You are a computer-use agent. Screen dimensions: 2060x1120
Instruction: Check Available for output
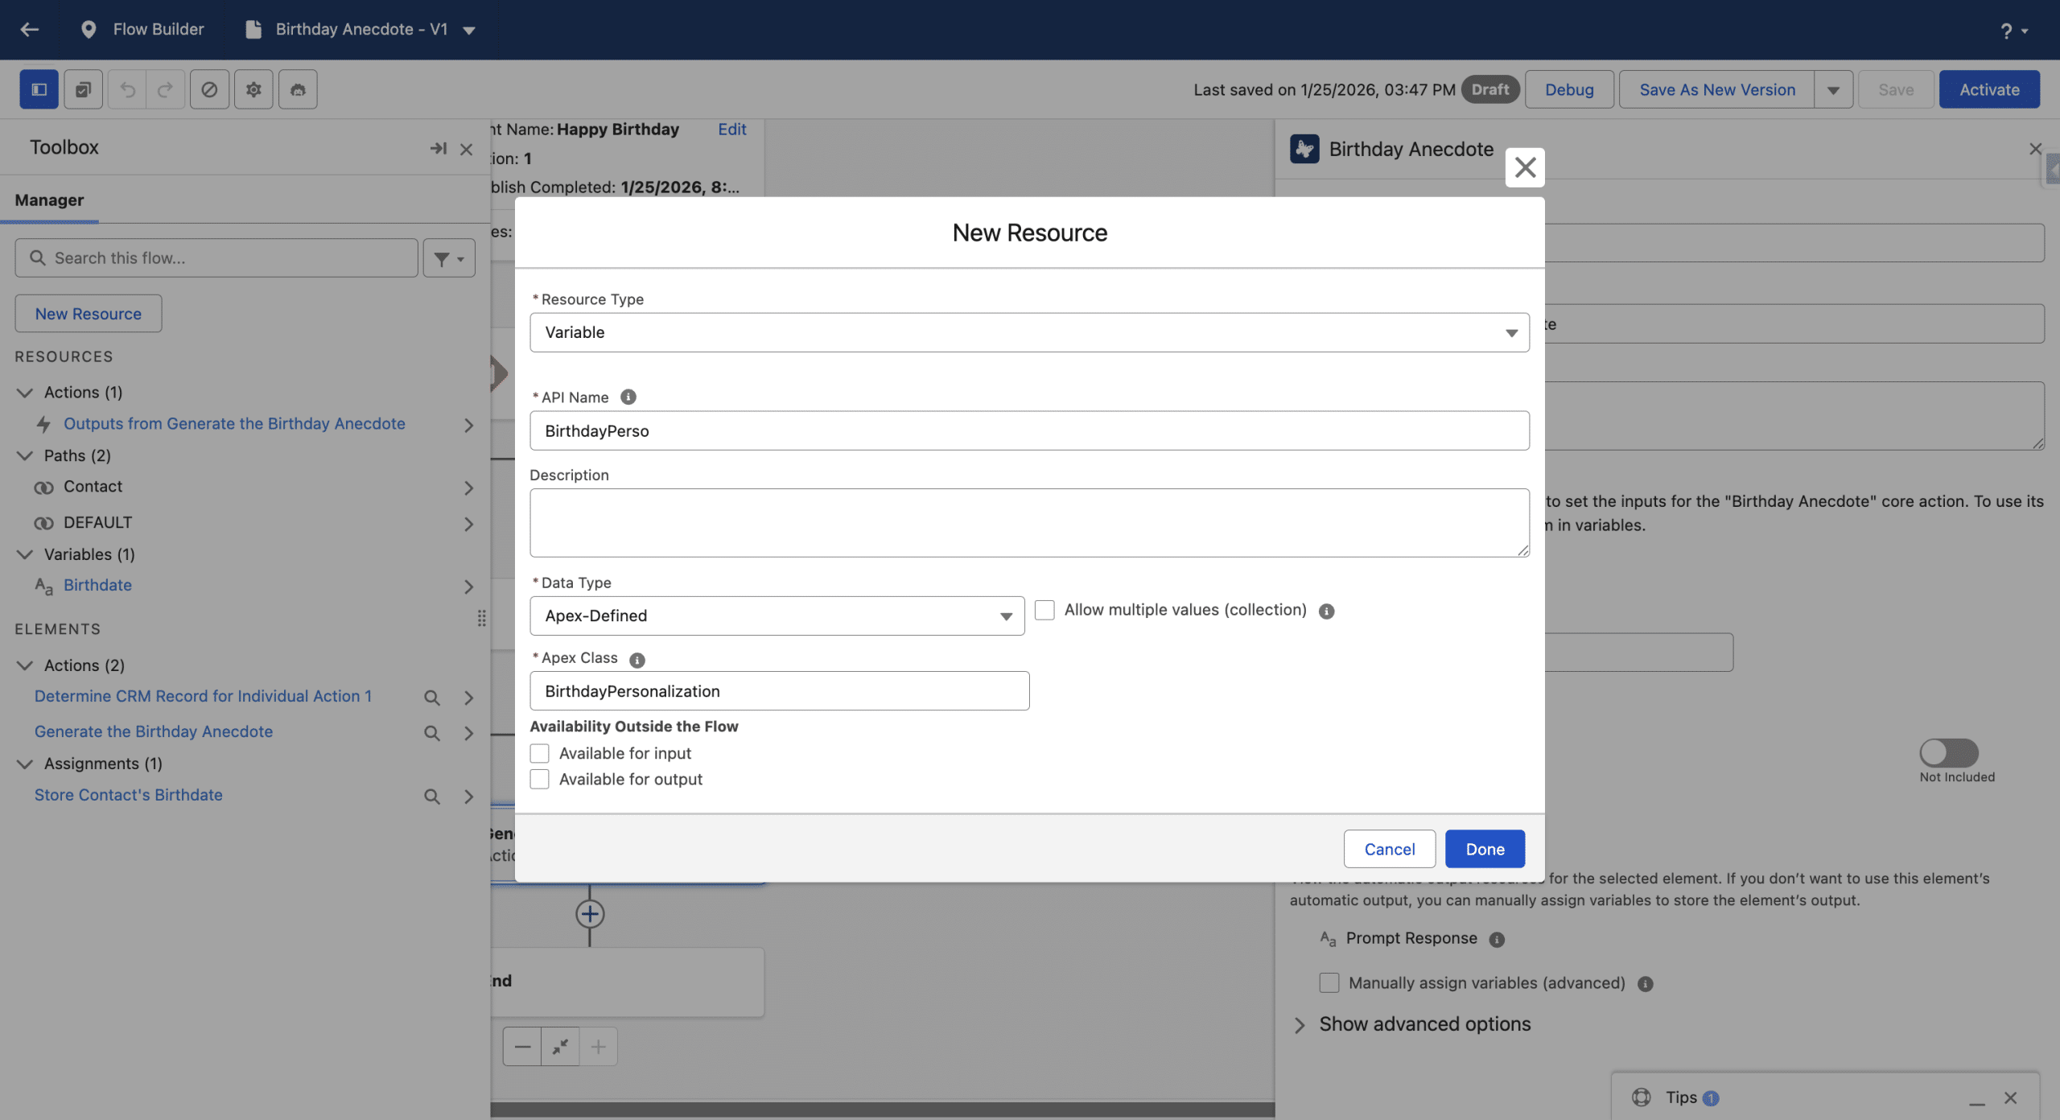coord(540,779)
